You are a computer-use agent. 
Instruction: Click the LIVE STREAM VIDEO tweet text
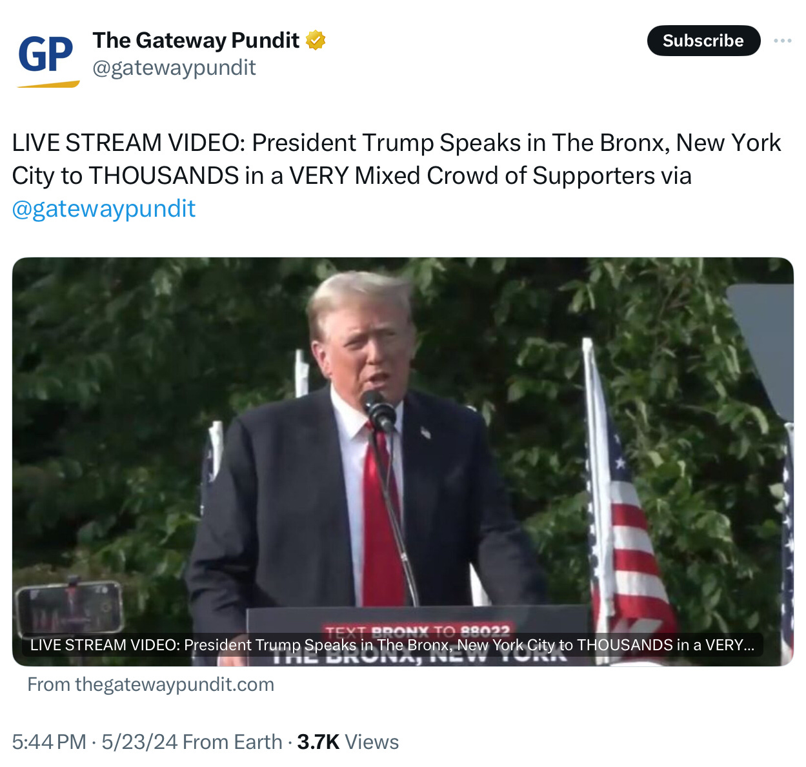(396, 175)
